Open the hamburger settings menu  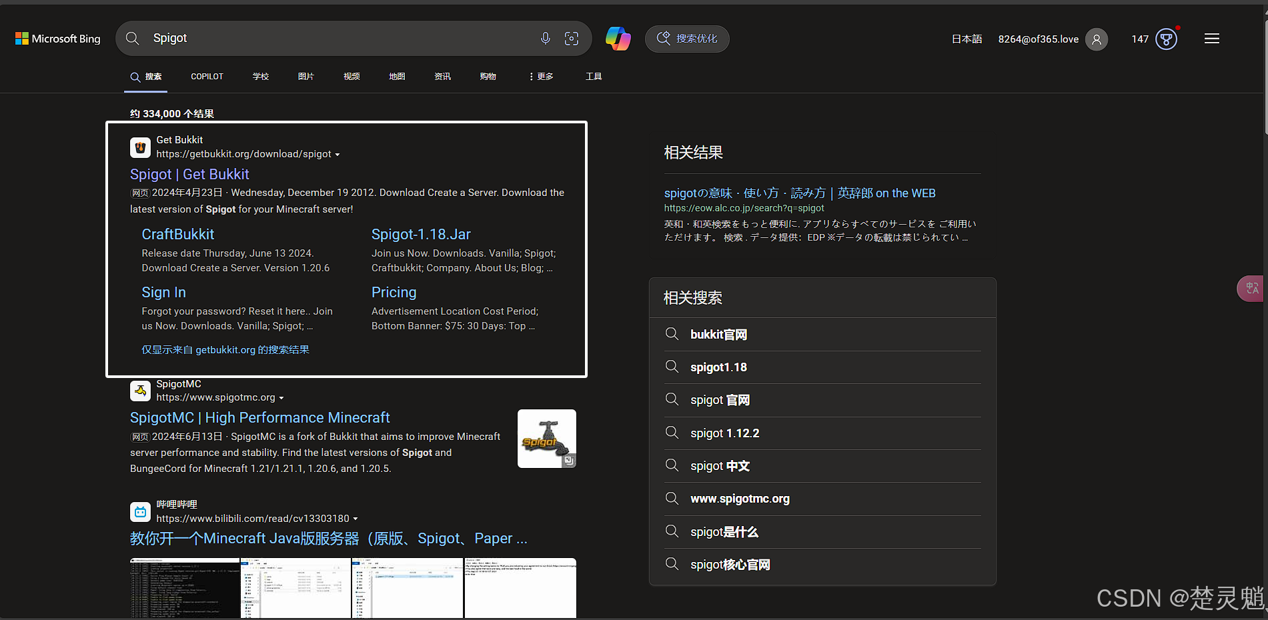click(1212, 39)
